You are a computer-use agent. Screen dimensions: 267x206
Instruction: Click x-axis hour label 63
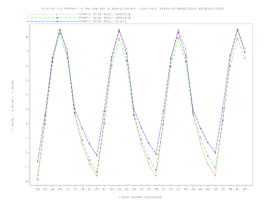point(193,189)
